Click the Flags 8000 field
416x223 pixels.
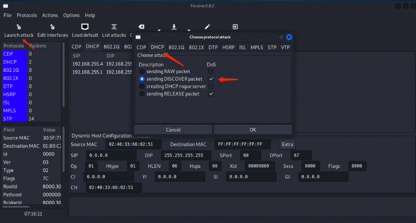point(357,166)
